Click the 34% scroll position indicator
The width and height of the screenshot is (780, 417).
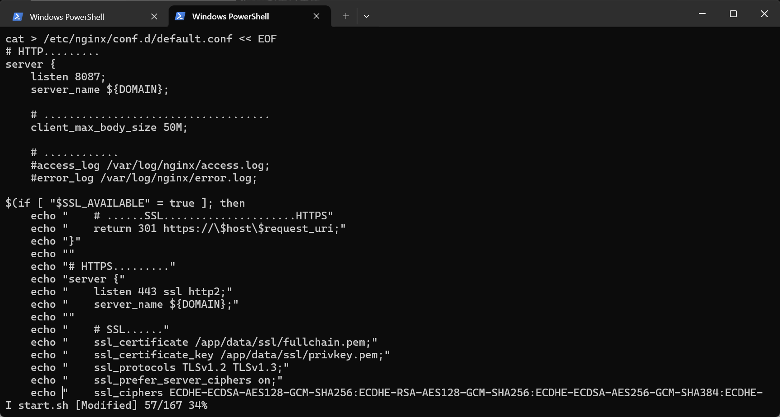198,405
